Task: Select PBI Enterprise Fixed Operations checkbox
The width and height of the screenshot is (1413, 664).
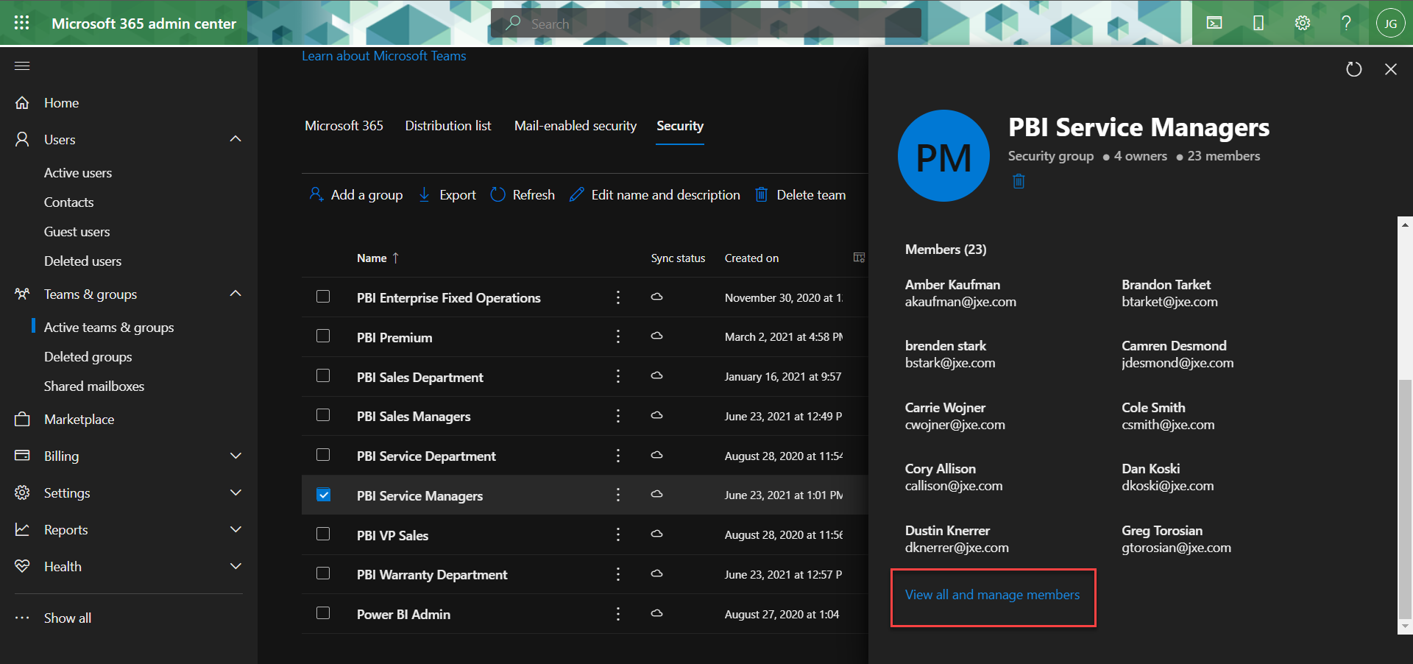Action: click(323, 297)
